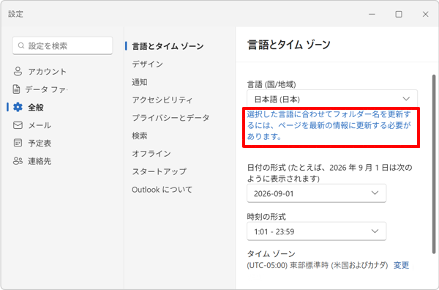Image resolution: width=439 pixels, height=290 pixels.
Task: Select the 検索 submenu item
Action: coord(140,136)
